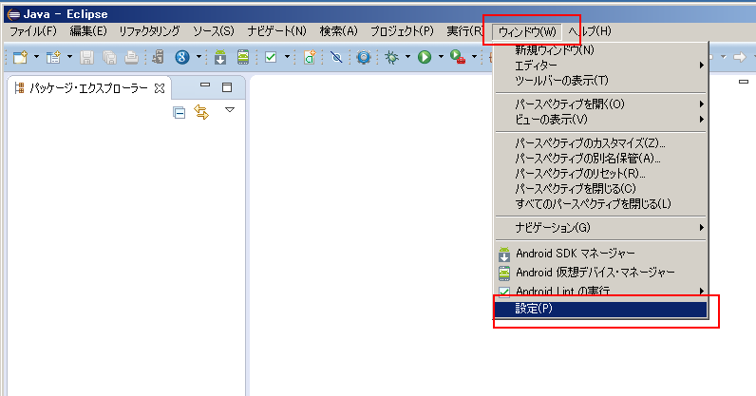Screen dimensions: 756x396
Task: Minimize the Package Explorer view
Action: pyautogui.click(x=205, y=85)
